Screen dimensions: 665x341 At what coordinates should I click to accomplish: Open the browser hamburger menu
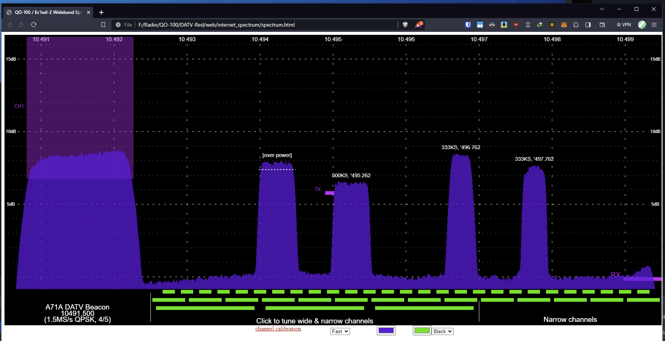(654, 25)
